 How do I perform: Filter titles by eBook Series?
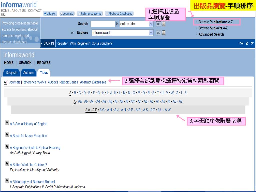(69, 82)
